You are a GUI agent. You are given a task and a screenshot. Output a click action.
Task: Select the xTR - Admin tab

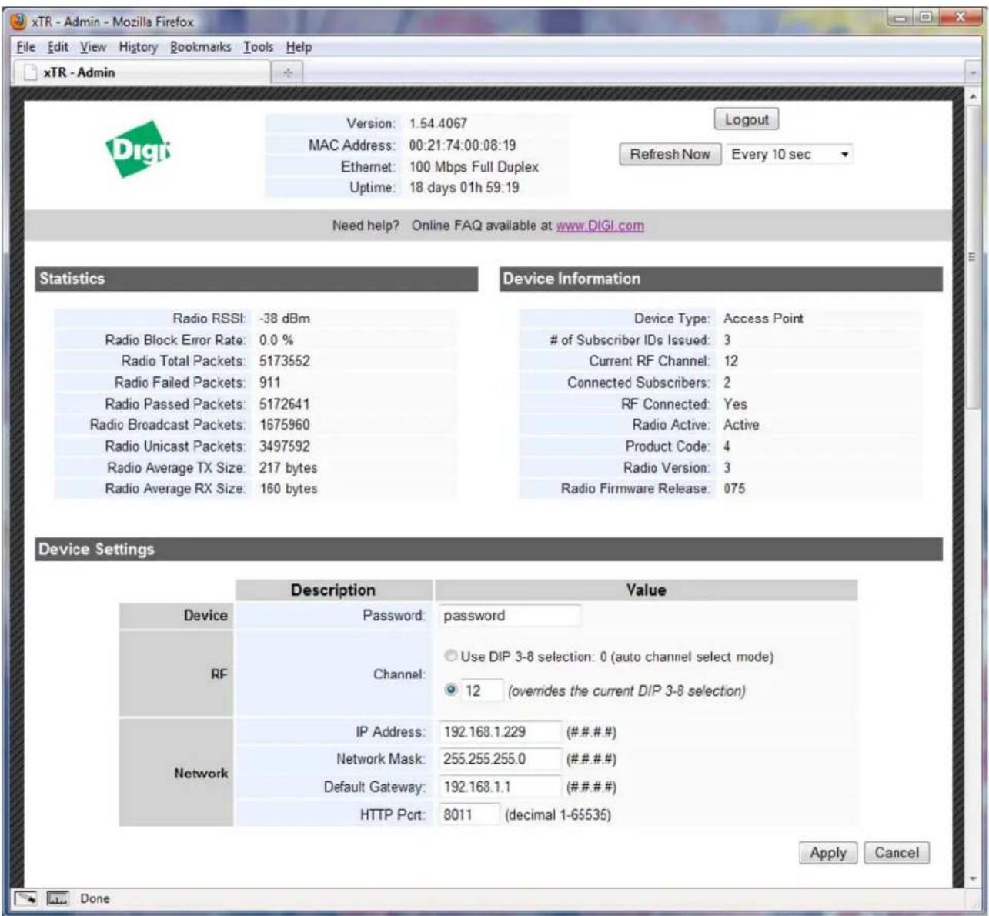[x=142, y=72]
